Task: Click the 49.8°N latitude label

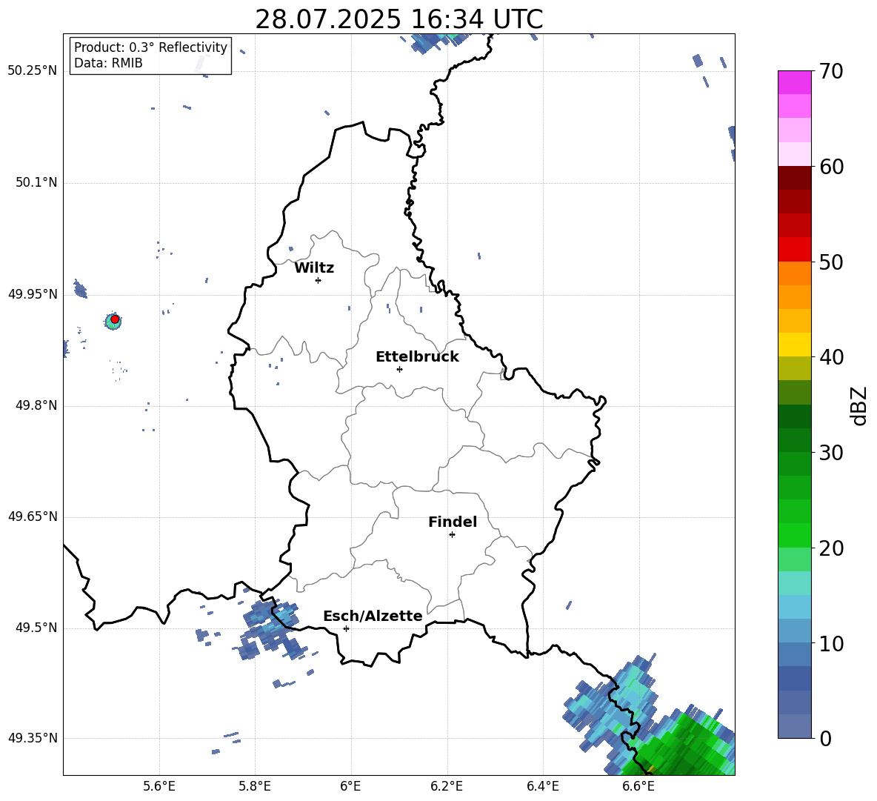Action: click(36, 405)
